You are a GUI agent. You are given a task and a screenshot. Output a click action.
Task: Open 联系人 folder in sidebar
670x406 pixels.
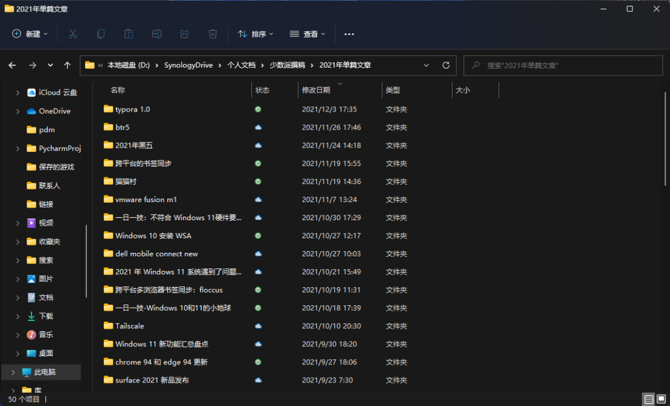coord(43,186)
